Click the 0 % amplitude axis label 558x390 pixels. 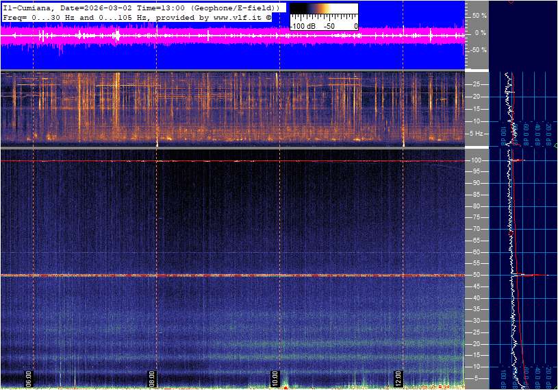[481, 32]
